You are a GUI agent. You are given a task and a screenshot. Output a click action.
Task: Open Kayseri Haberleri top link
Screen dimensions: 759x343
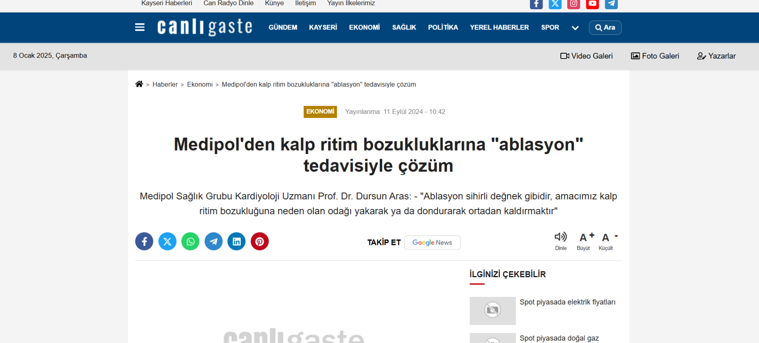[167, 3]
